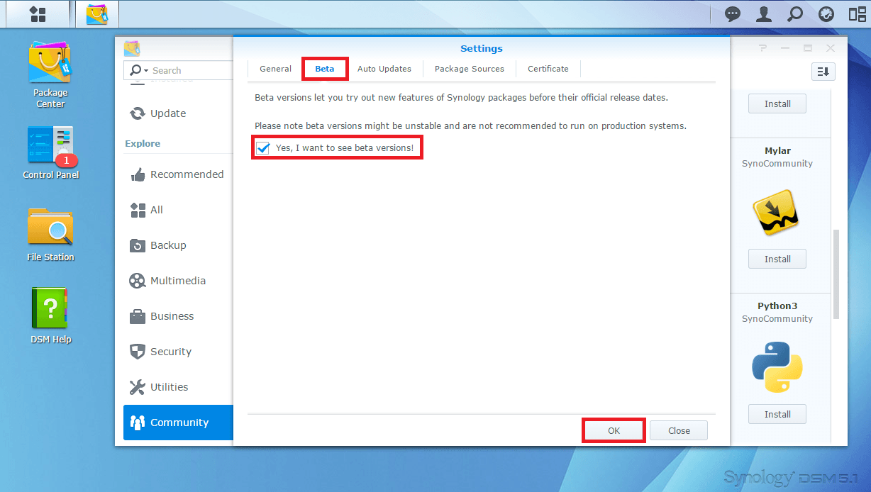Click the Package Center taskbar icon

pos(97,14)
